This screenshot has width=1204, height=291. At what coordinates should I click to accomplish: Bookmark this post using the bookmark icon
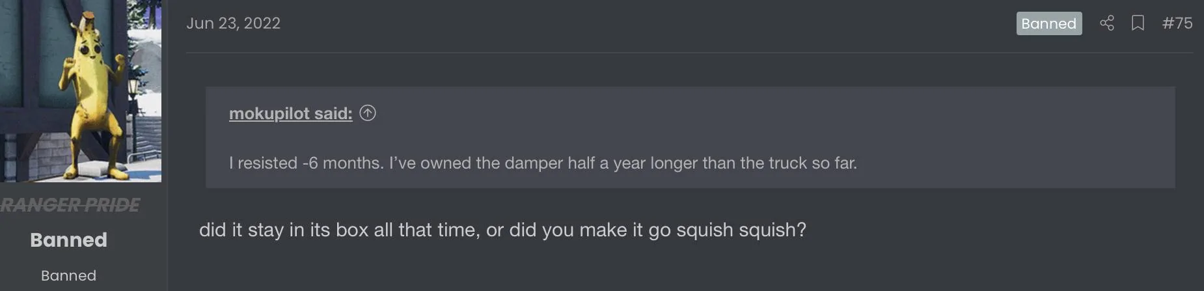(x=1138, y=23)
